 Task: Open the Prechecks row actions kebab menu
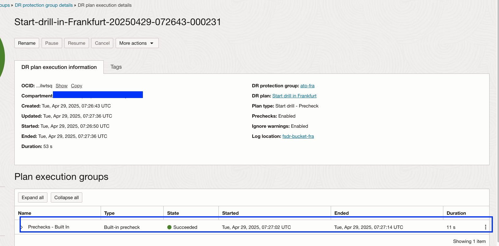click(x=486, y=227)
